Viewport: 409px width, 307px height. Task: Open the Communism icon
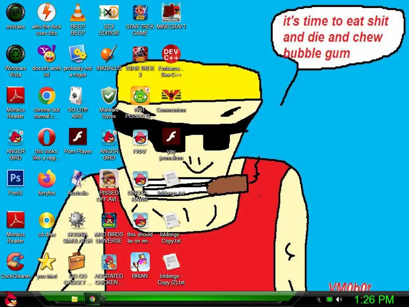(x=171, y=96)
